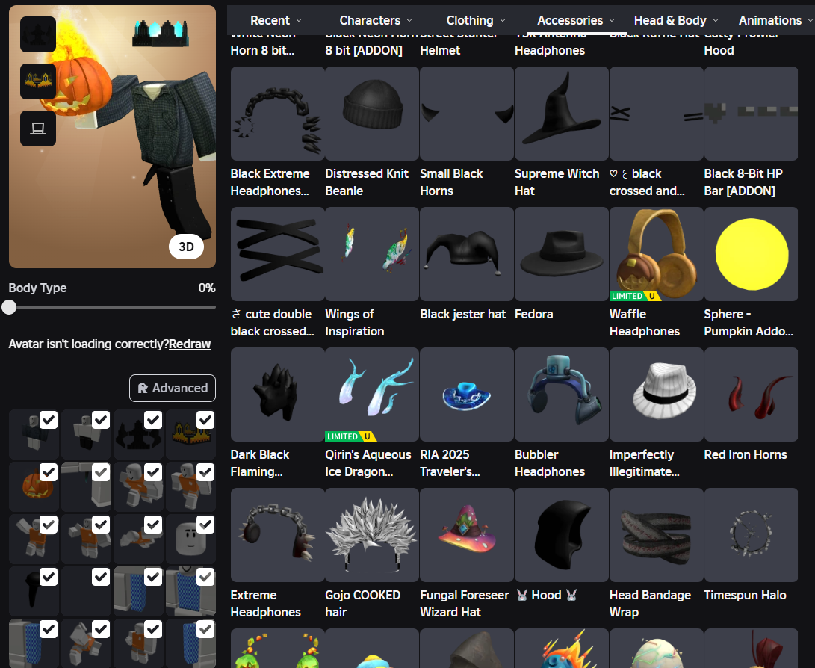
Task: Choose the Bubbler Headphones
Action: click(x=561, y=395)
